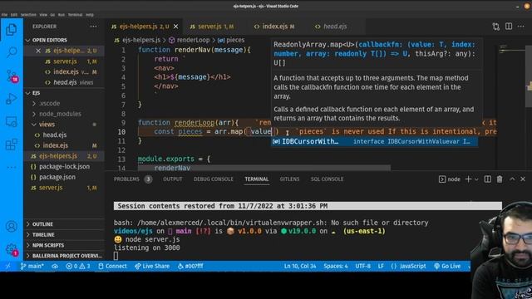Maximize the panel size chevron
The image size is (532, 299).
pos(512,179)
